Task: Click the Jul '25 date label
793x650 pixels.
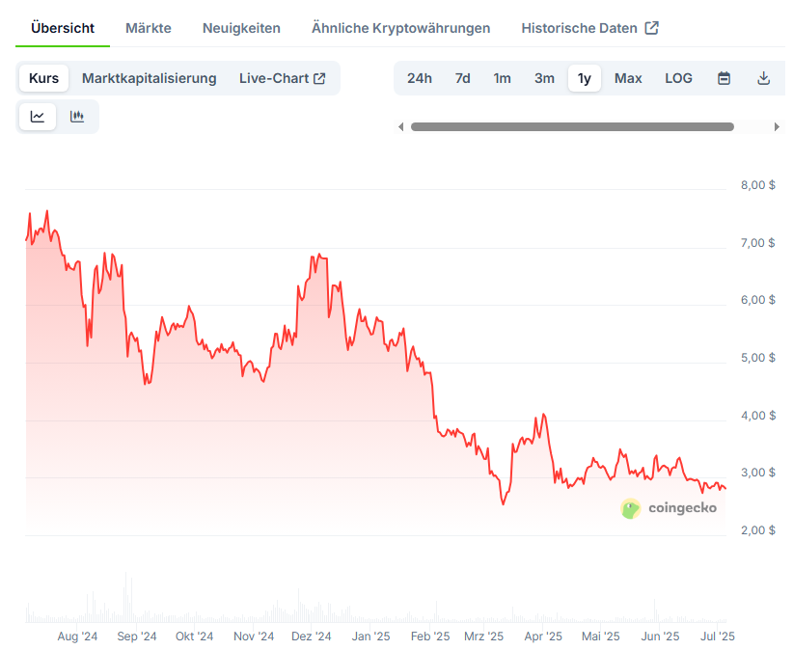Action: tap(717, 636)
